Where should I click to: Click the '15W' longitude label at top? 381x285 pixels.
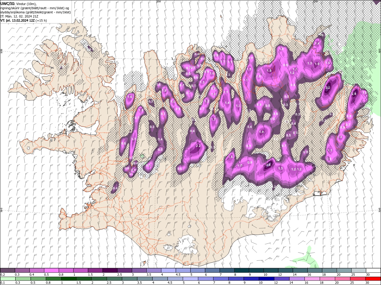pos(315,1)
